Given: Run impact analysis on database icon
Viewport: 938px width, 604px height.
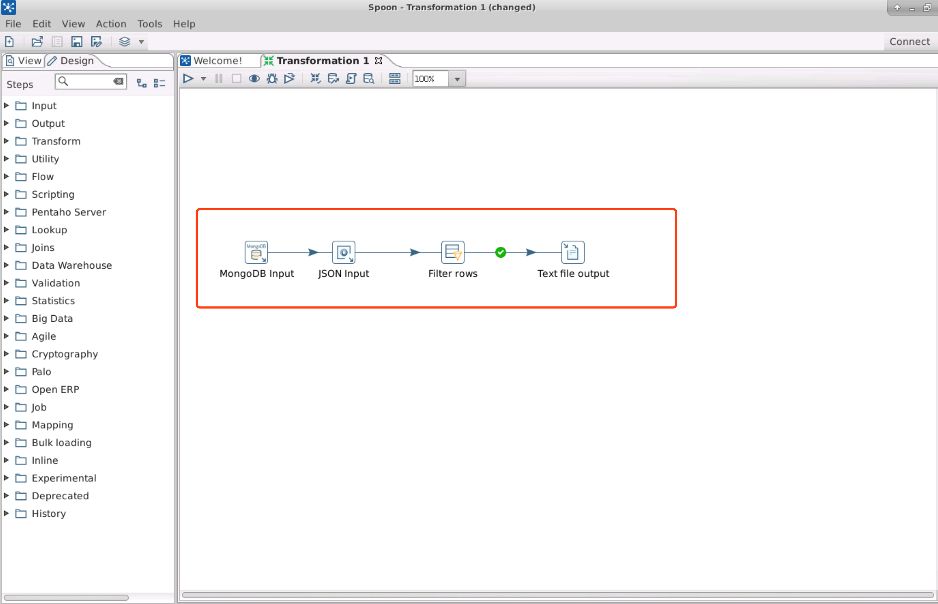Looking at the screenshot, I should (333, 79).
